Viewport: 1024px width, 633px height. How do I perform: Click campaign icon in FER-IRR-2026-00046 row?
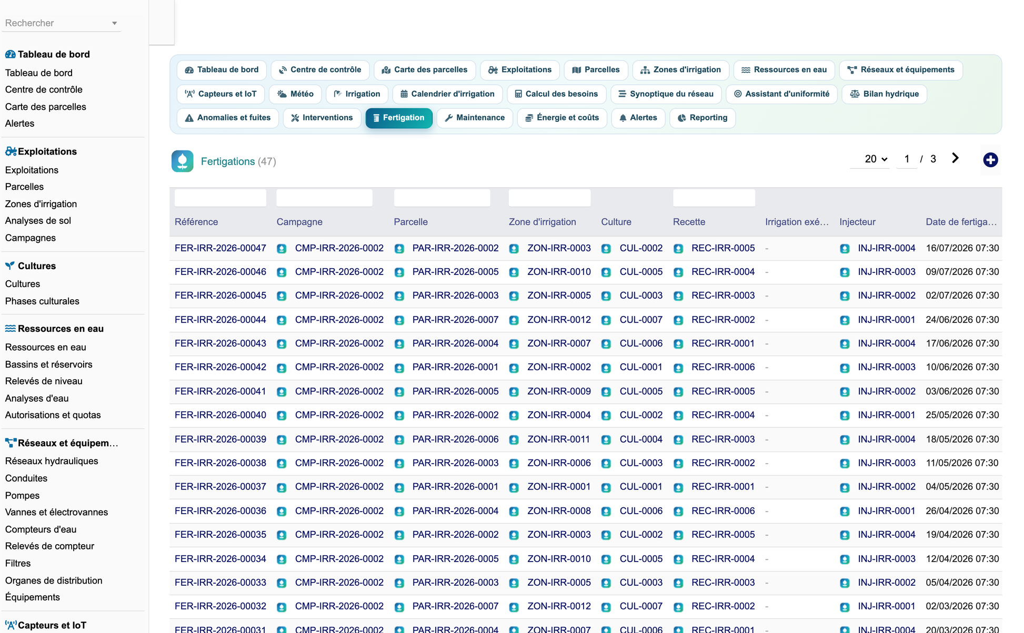(282, 272)
